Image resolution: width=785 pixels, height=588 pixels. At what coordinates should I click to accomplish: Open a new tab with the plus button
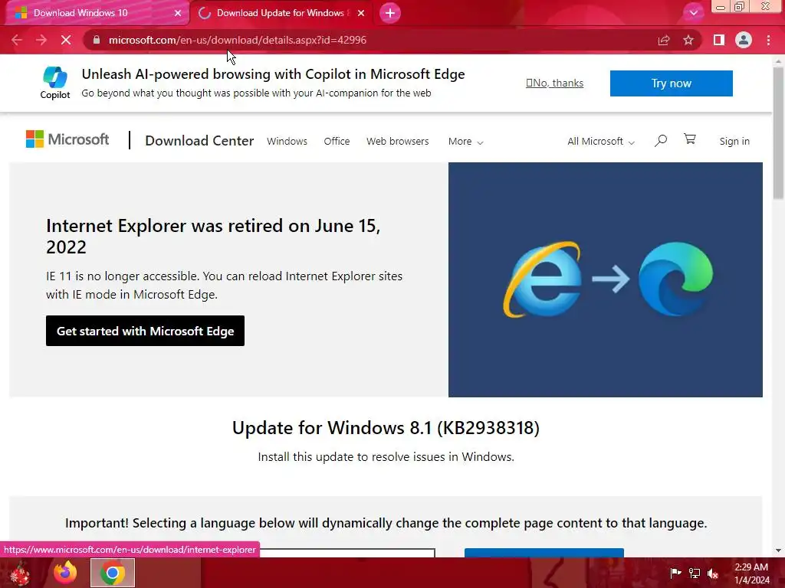tap(390, 13)
